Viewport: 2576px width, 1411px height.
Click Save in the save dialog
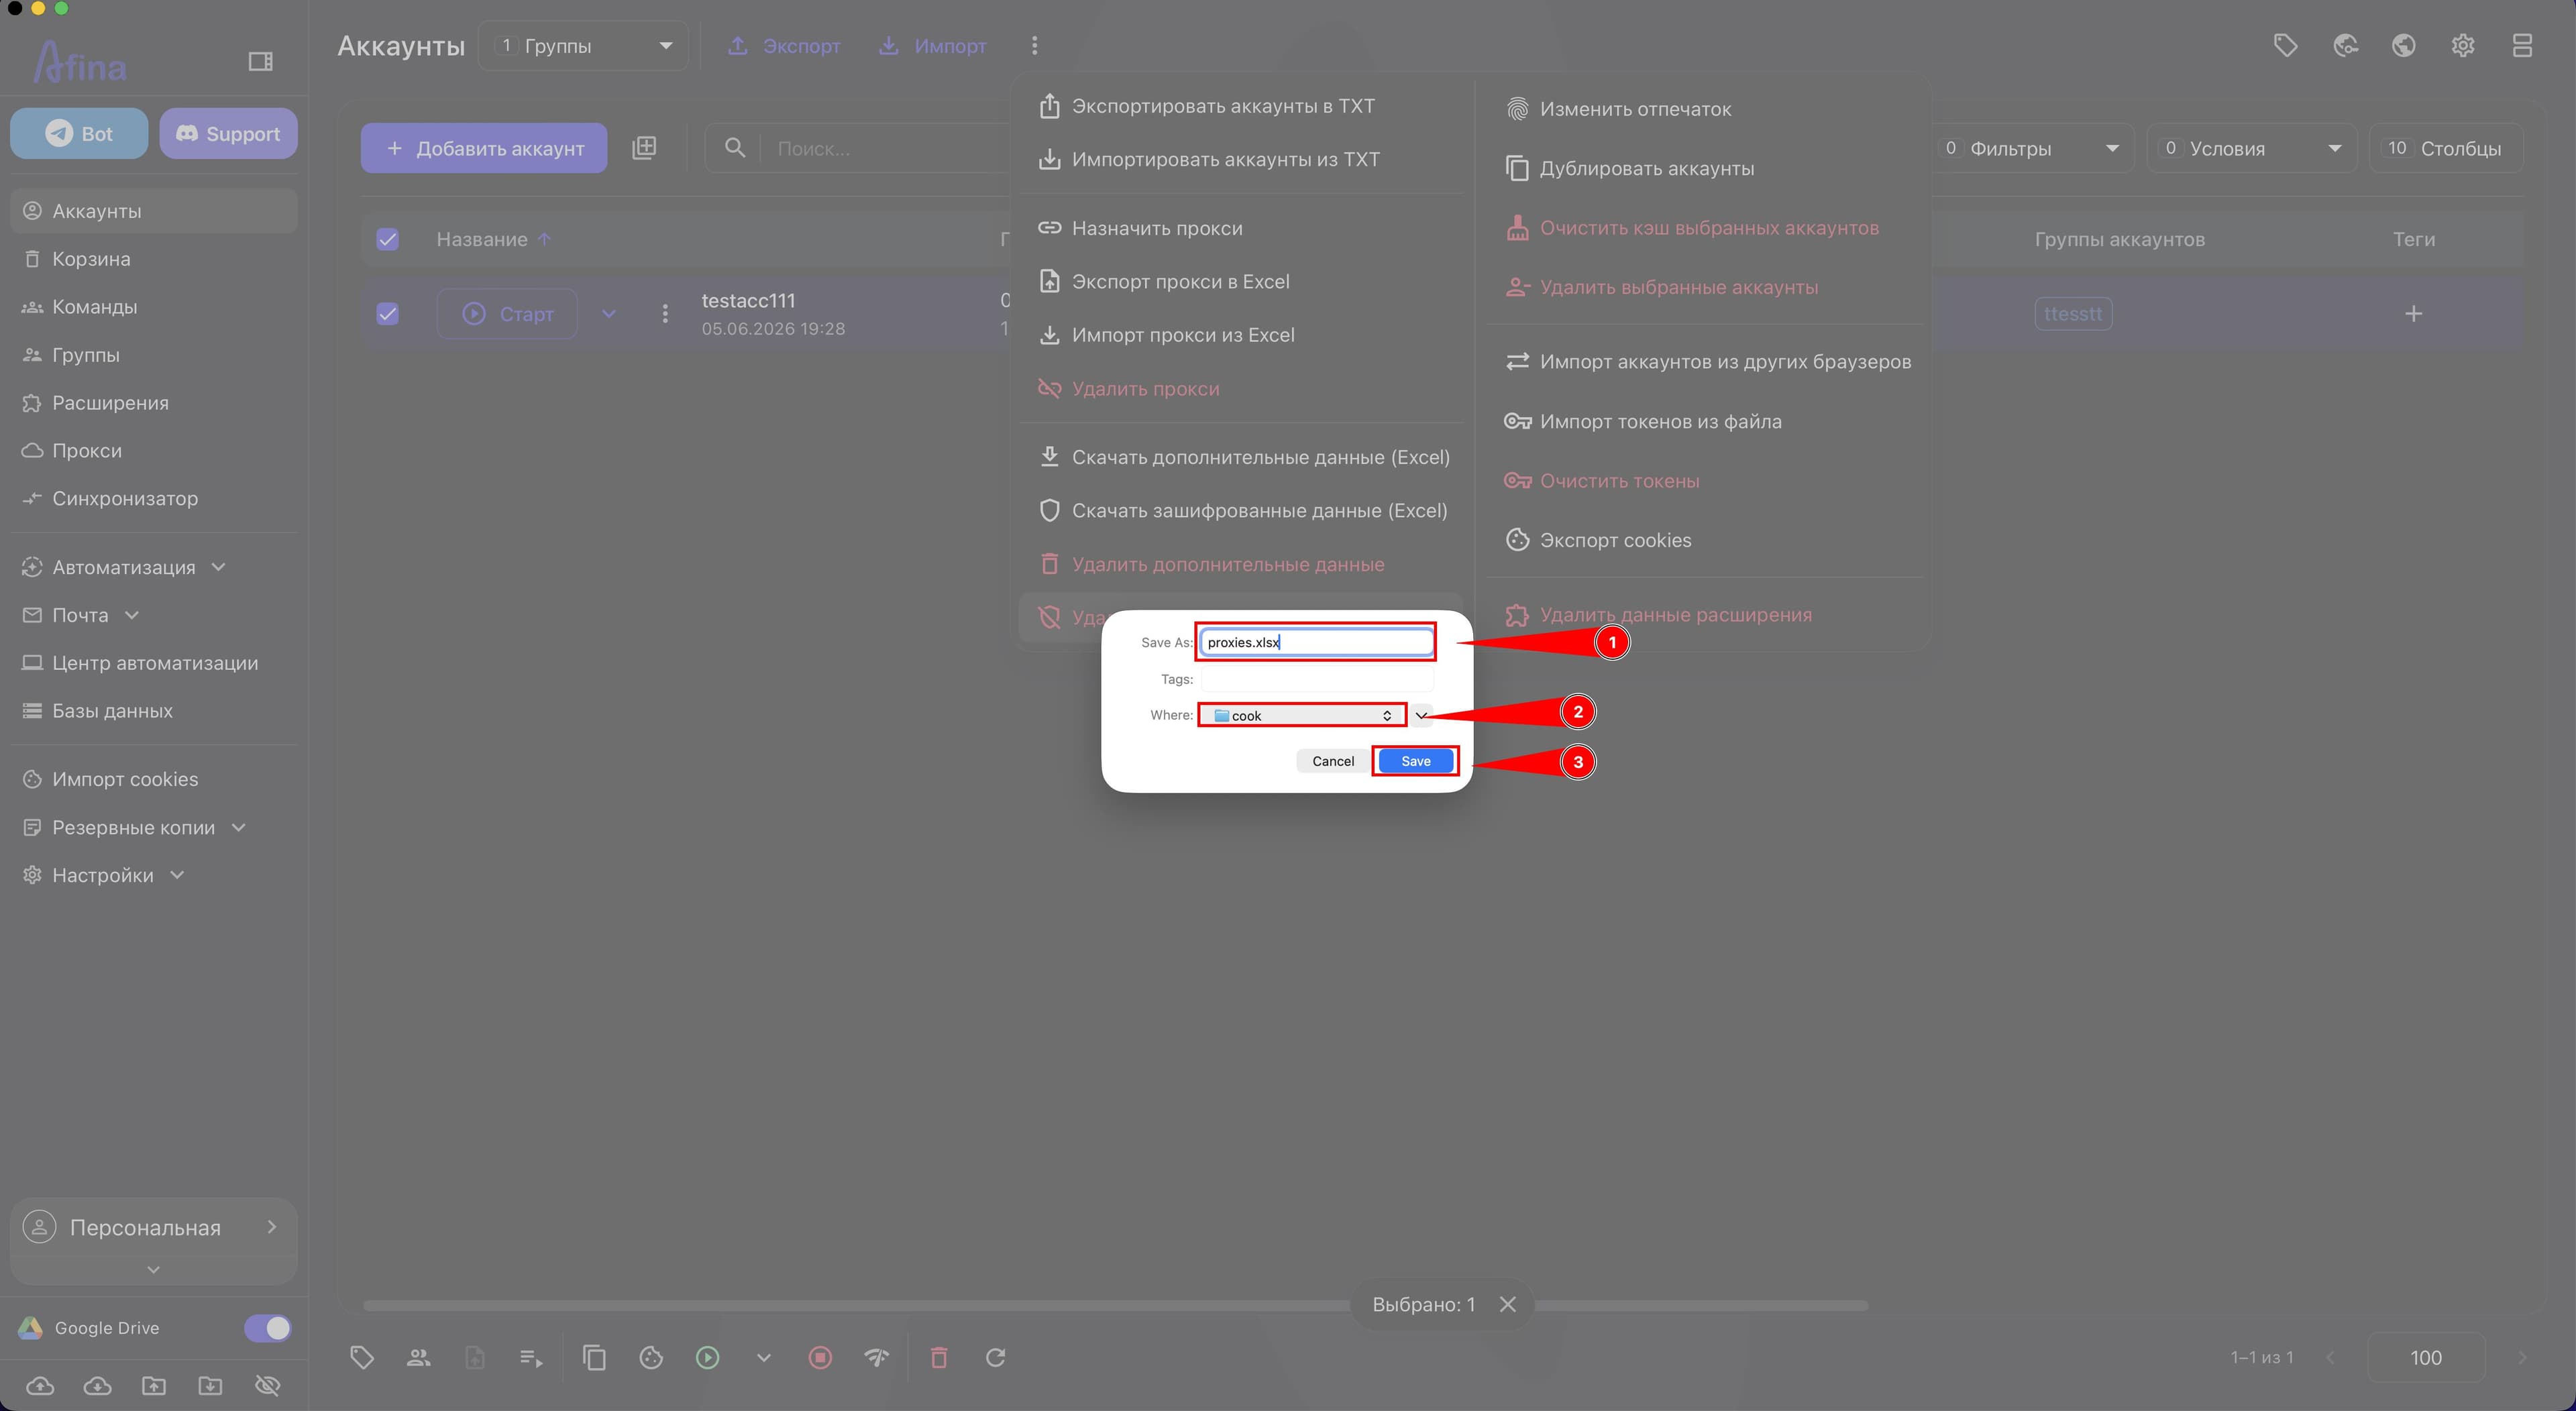[x=1415, y=761]
